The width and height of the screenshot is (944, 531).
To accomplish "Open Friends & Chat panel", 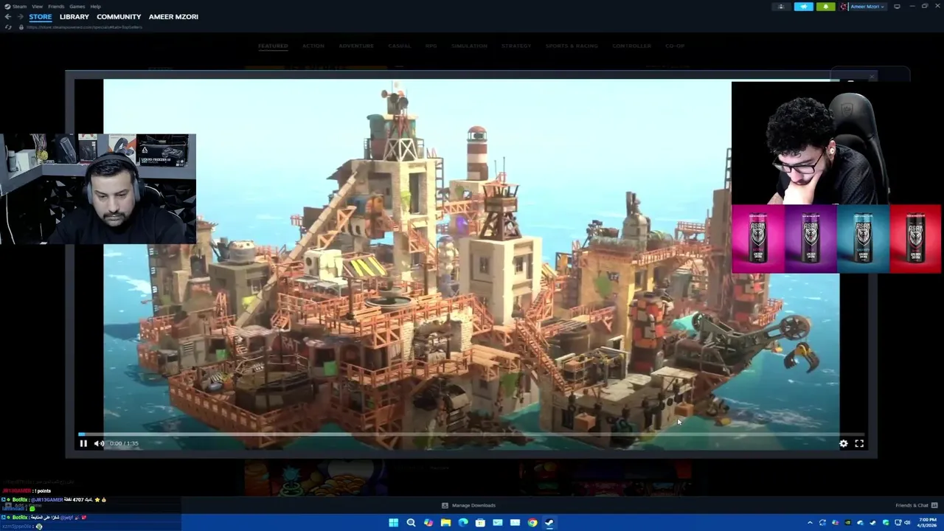I will [916, 505].
